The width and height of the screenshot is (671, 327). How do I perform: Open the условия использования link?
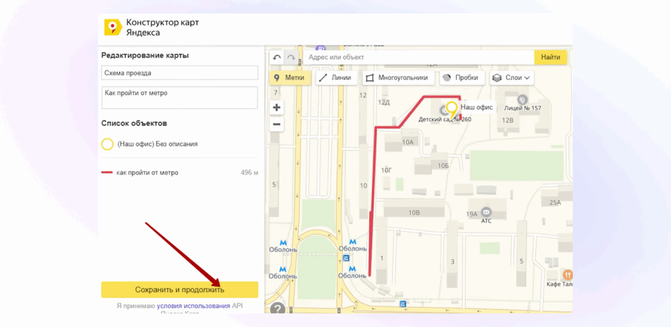(193, 306)
